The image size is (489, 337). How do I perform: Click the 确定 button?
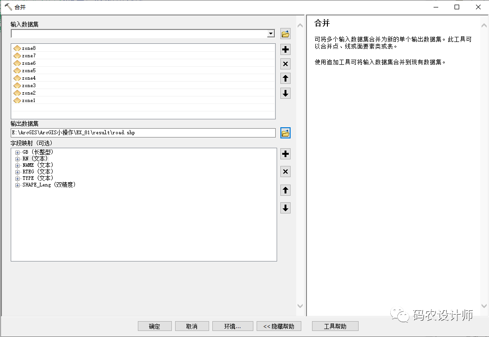tap(155, 326)
